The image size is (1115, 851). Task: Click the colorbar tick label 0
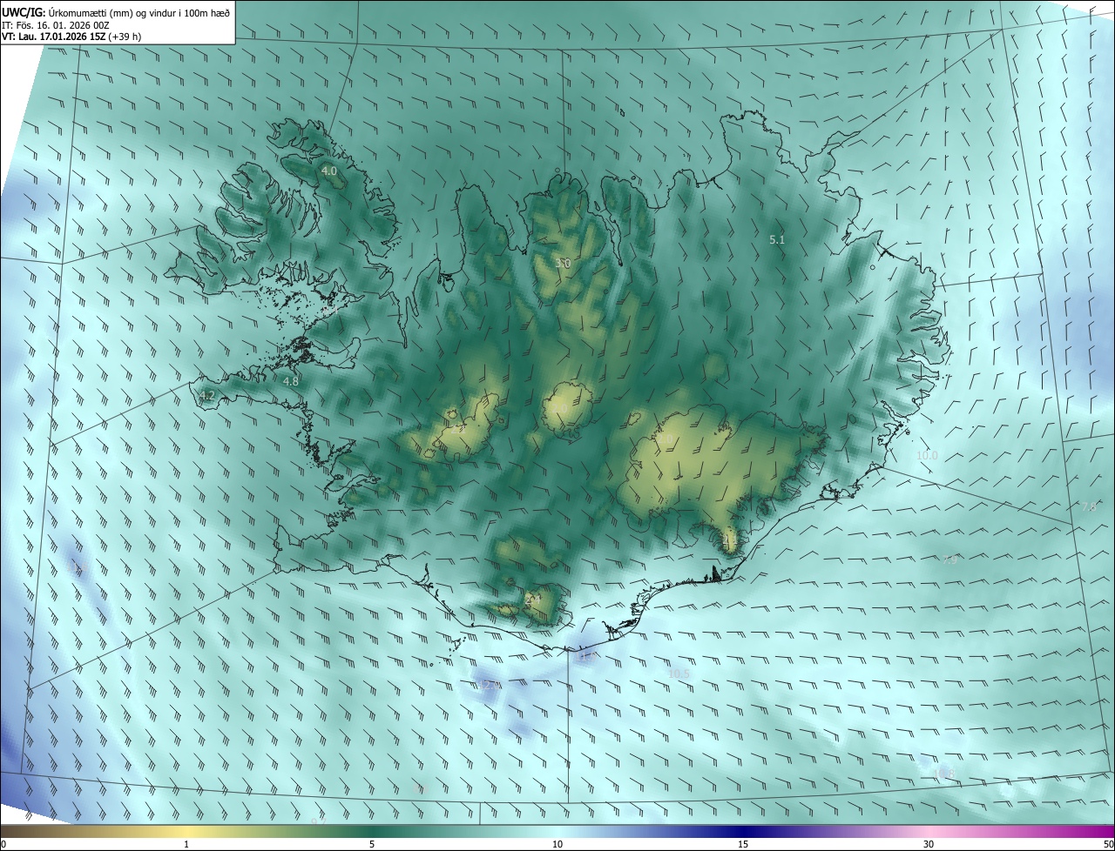click(3, 844)
